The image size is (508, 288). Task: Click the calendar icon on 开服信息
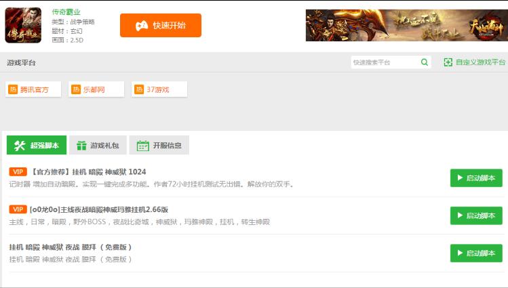[x=143, y=146]
